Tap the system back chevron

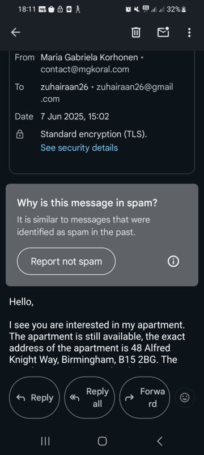pyautogui.click(x=159, y=441)
